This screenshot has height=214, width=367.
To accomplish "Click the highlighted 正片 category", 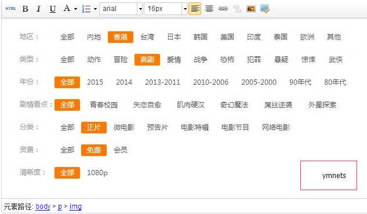I will click(94, 128).
